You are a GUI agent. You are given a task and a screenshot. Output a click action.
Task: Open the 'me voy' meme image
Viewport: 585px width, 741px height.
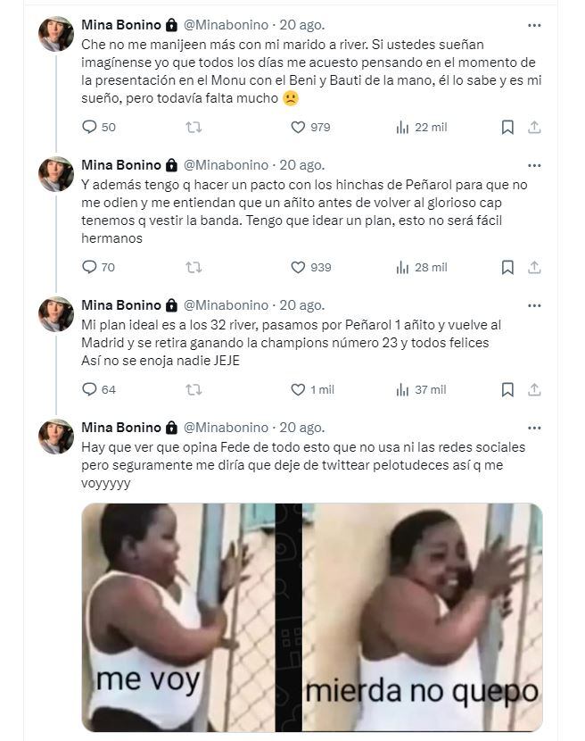coord(178,617)
